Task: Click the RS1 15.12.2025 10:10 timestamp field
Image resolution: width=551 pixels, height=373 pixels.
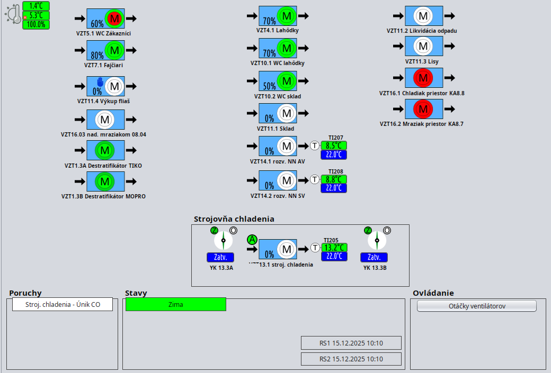Action: coord(351,343)
